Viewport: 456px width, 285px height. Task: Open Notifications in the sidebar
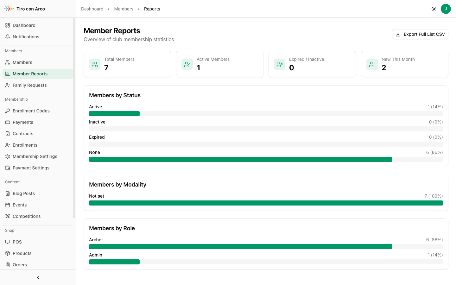26,37
